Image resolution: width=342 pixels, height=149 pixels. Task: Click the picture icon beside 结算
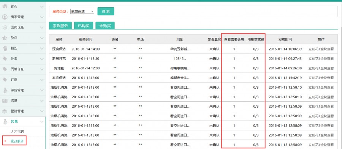click(x=5, y=100)
